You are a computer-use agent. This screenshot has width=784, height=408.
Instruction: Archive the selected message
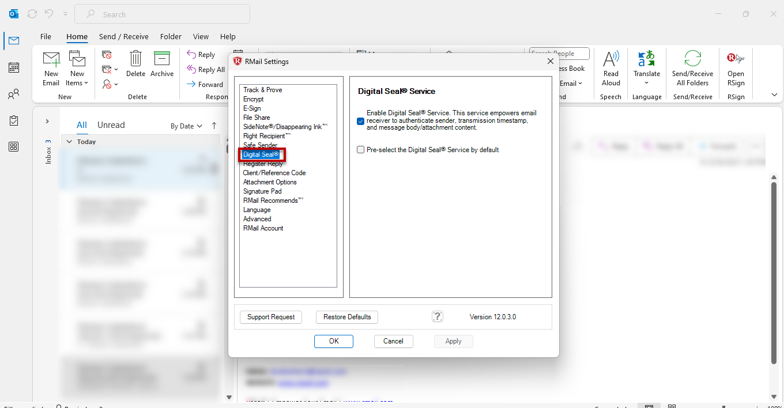pyautogui.click(x=162, y=63)
